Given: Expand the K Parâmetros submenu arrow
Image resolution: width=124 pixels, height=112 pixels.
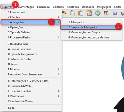Looking at the screenshot, I should pyautogui.click(x=59, y=96).
